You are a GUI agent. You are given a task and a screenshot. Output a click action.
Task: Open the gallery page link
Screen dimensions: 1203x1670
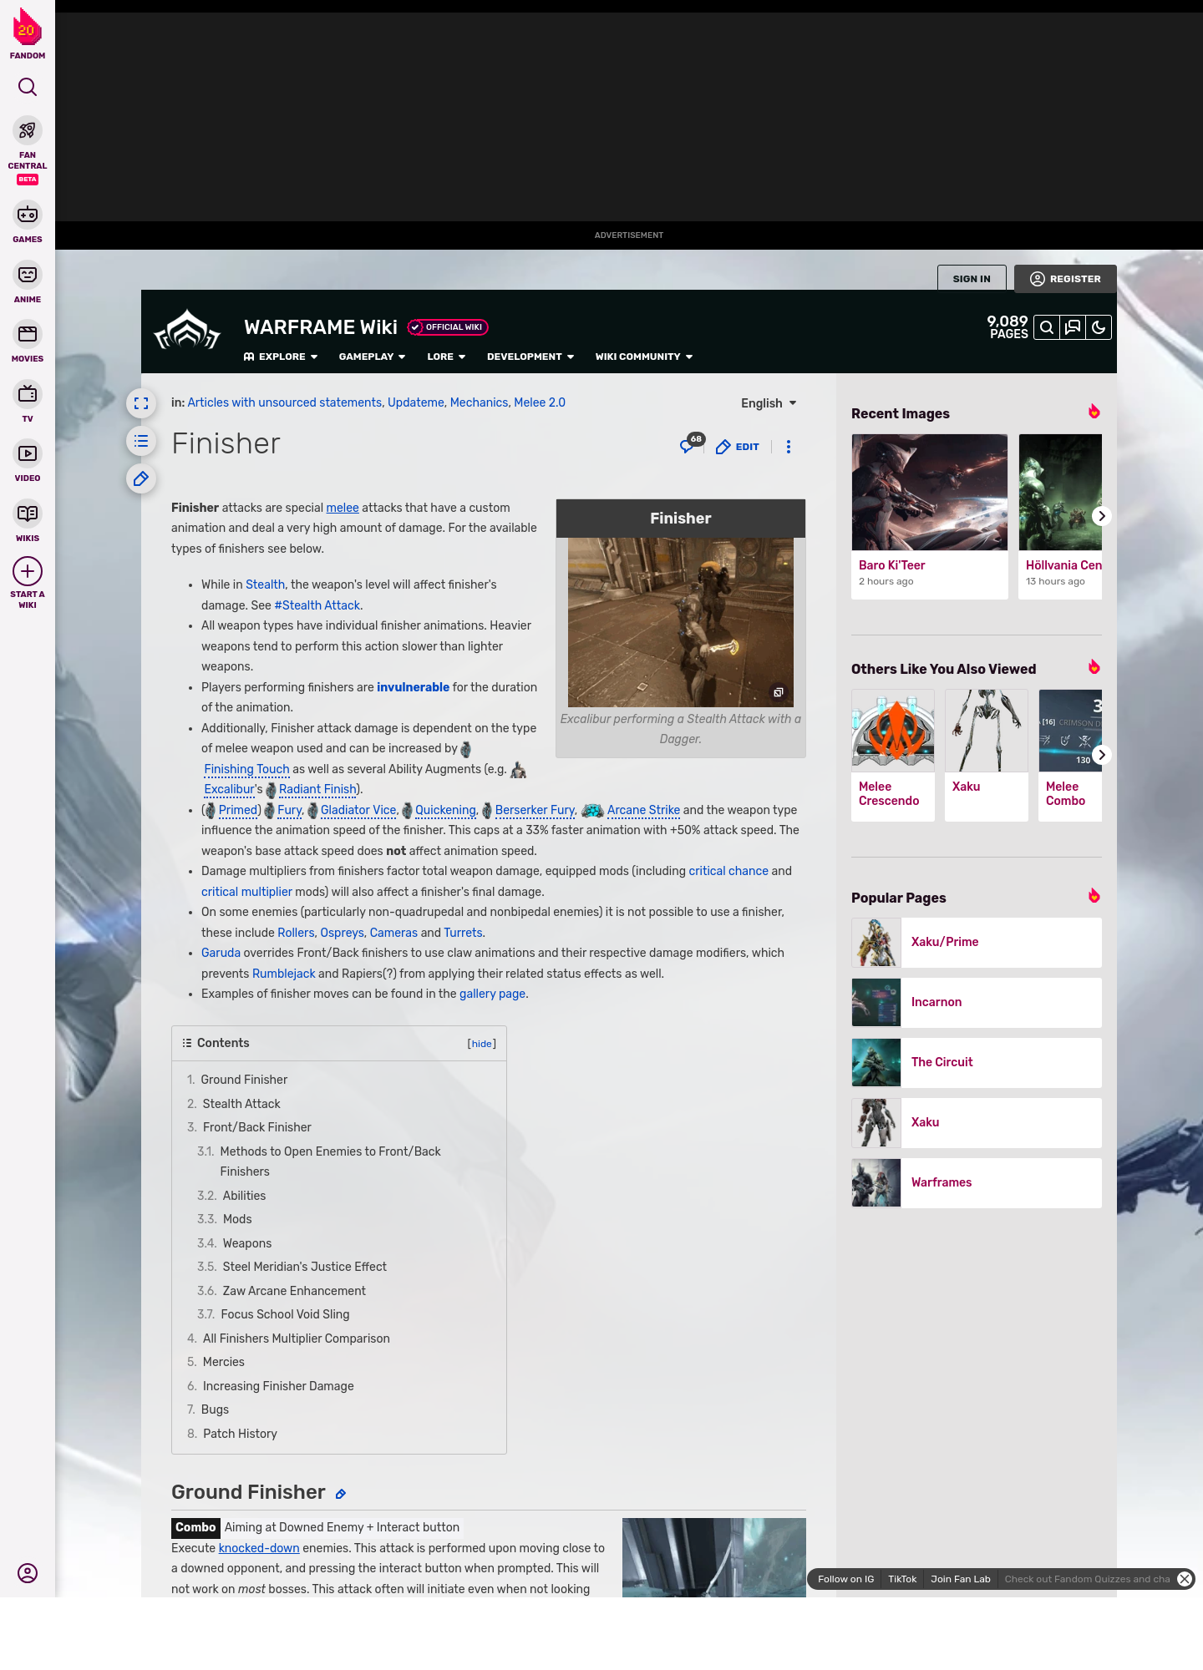tap(493, 994)
